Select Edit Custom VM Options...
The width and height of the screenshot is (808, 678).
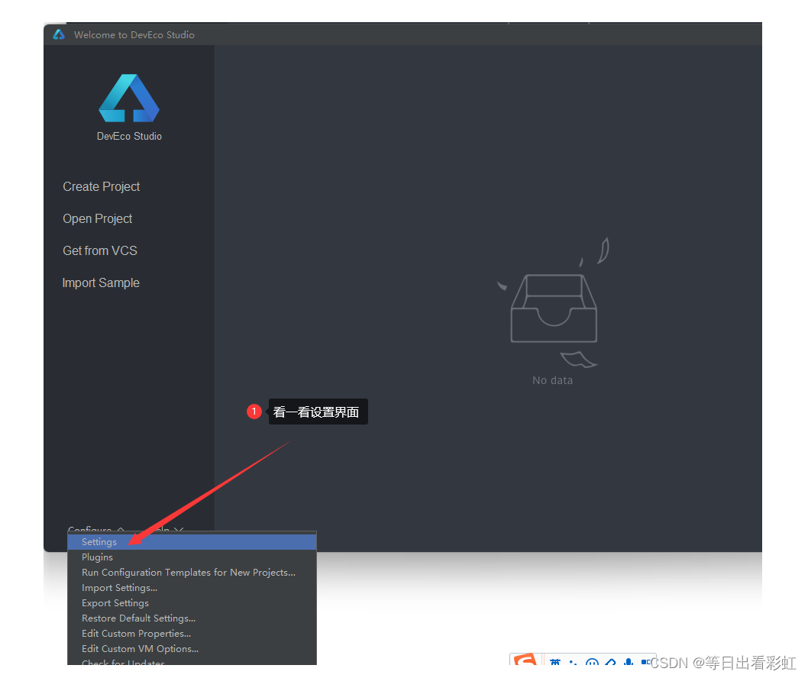click(x=192, y=649)
